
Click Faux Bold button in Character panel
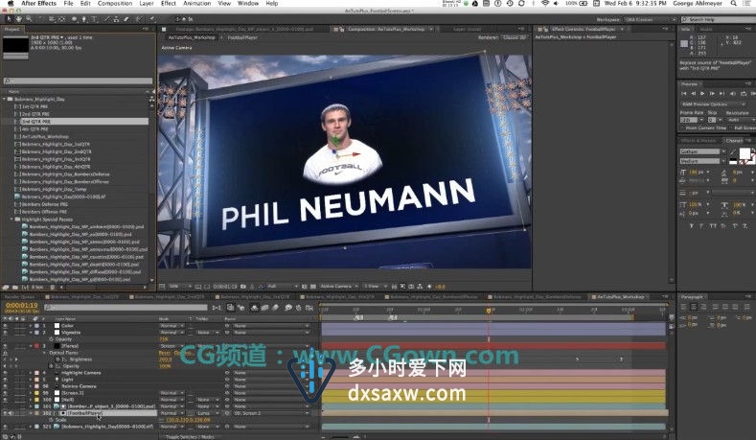693,225
